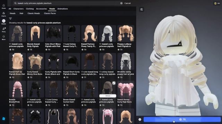The image size is (222, 124).
Task: Select Curly Kawaii Messy Bow Buns
Action: [x=35, y=61]
